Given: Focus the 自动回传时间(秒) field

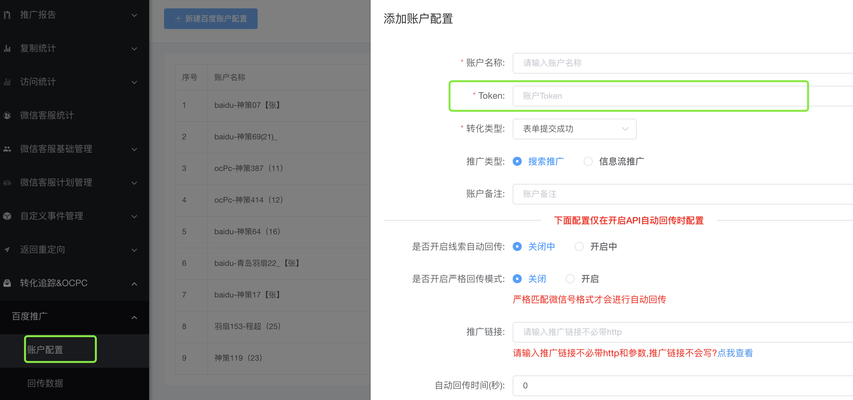Looking at the screenshot, I should pos(683,385).
